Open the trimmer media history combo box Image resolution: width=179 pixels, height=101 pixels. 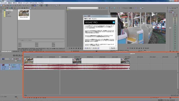tap(83, 8)
